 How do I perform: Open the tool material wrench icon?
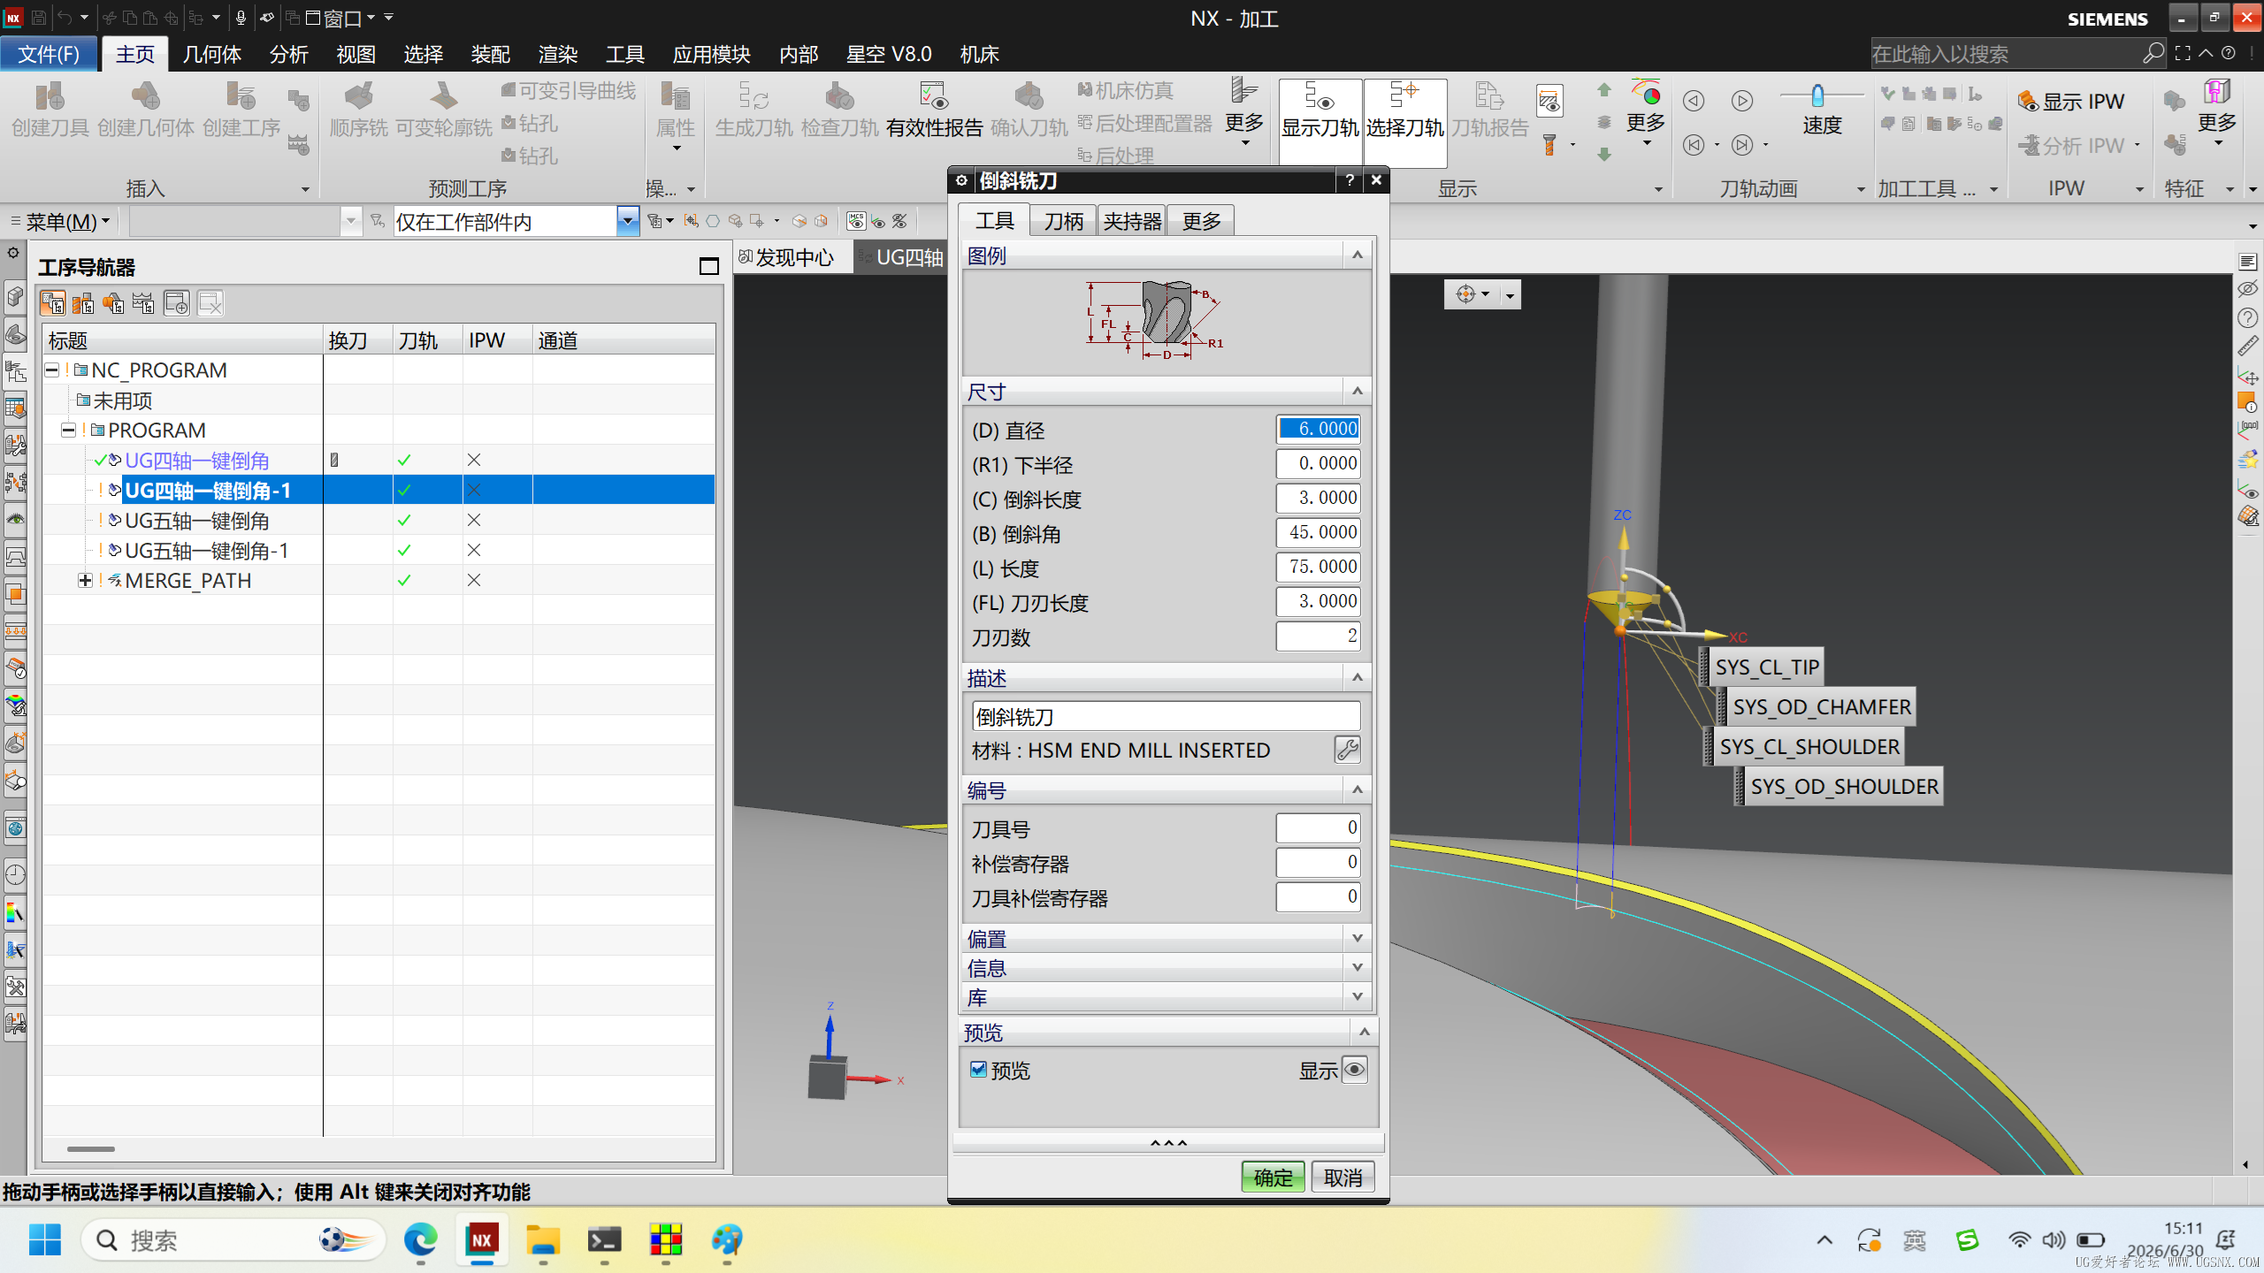point(1347,750)
